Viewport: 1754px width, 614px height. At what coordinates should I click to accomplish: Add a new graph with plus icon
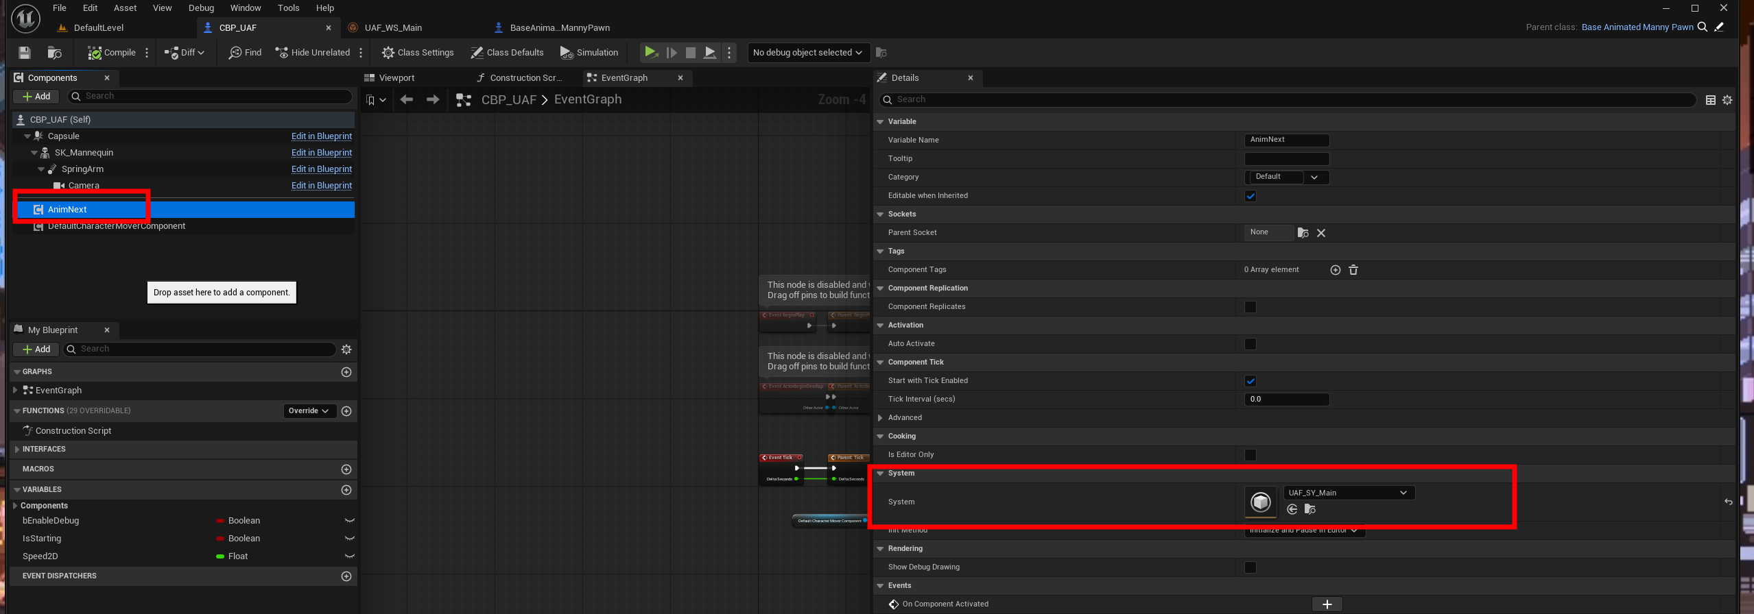[346, 372]
